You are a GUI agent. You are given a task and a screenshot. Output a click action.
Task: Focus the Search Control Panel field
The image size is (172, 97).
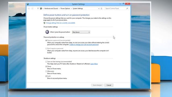tap(115, 8)
